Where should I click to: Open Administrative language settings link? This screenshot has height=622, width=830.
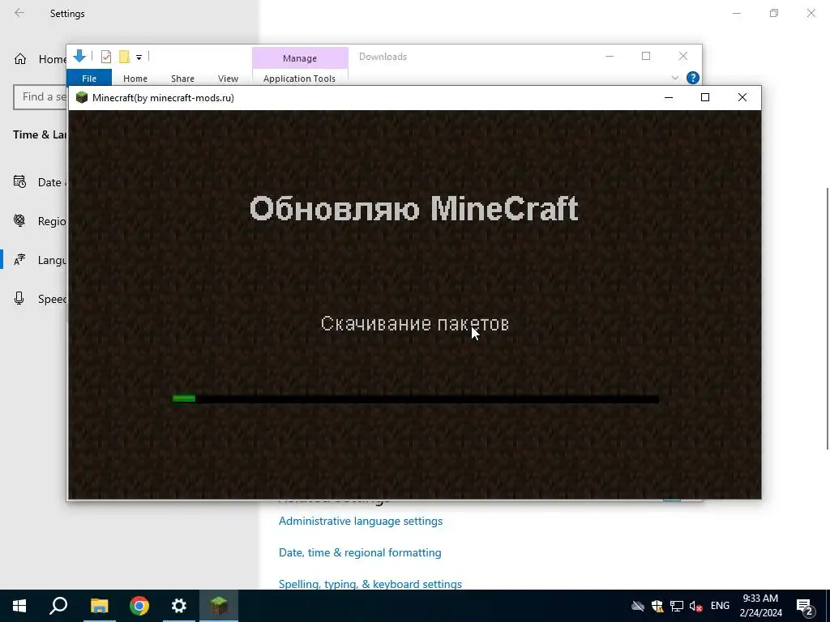pos(361,521)
